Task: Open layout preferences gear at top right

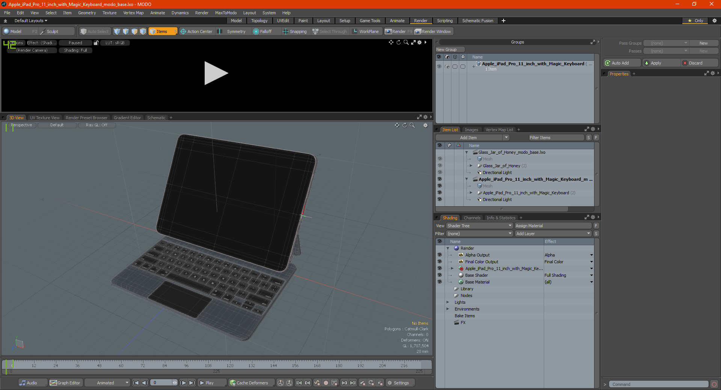Action: [x=715, y=21]
